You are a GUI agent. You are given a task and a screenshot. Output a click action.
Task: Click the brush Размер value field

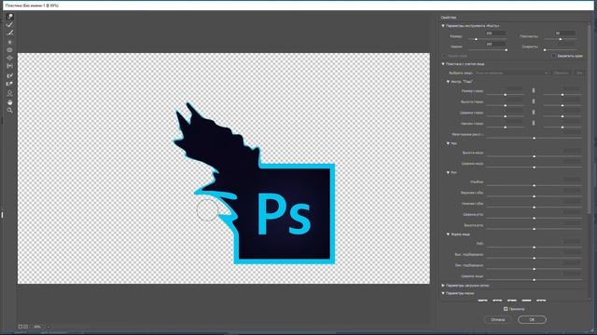[x=495, y=33]
